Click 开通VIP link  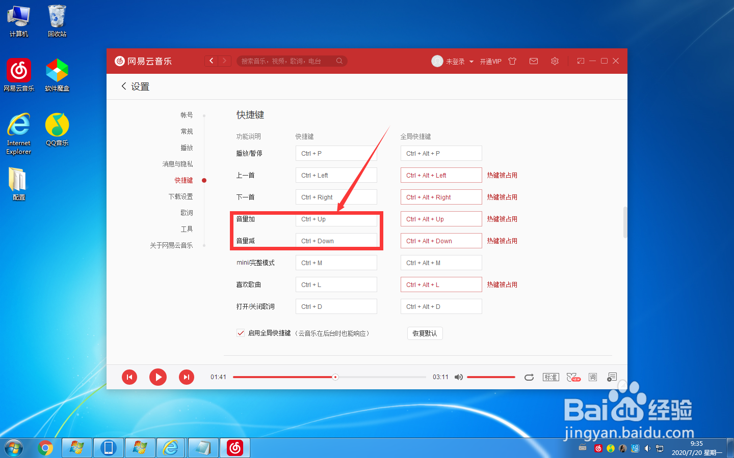[490, 62]
